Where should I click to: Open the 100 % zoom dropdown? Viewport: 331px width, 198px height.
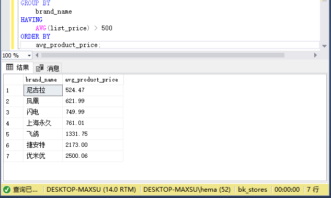pos(29,55)
